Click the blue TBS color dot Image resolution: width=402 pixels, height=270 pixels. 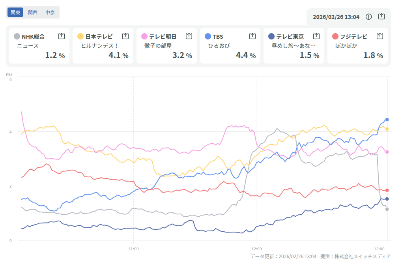(x=208, y=37)
